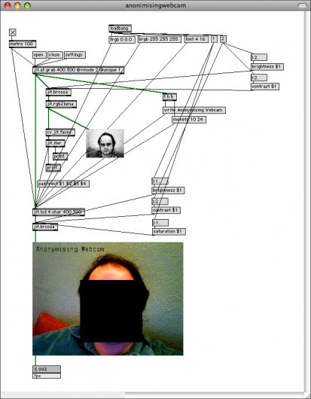Toggle the X checkbox above metro 100

[13, 32]
